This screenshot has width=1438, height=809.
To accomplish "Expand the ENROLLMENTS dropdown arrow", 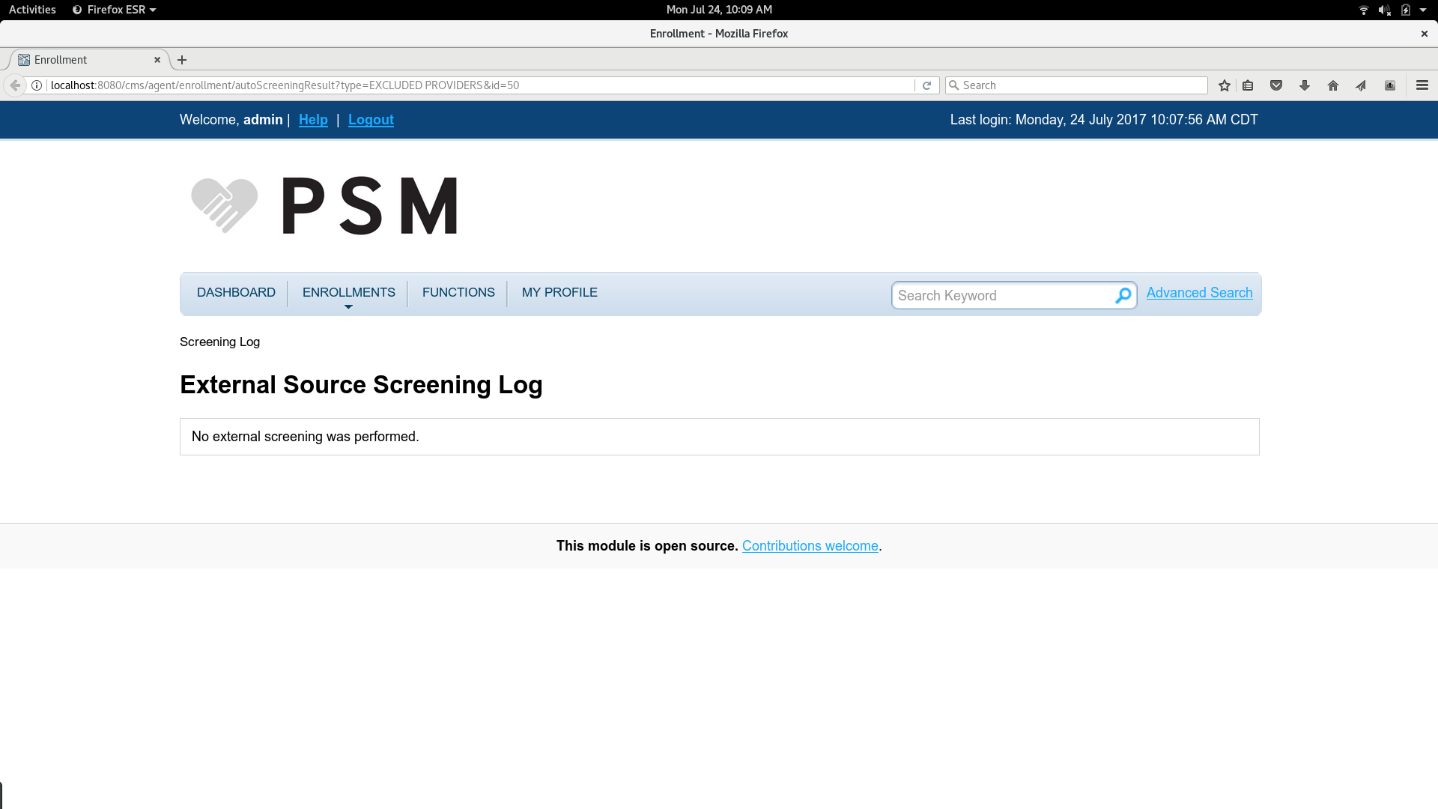I will (348, 306).
